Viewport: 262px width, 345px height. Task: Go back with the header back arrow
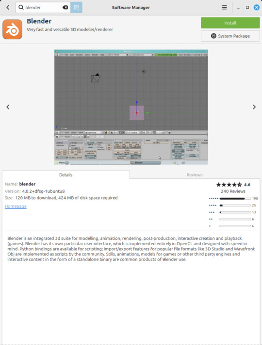pos(8,7)
